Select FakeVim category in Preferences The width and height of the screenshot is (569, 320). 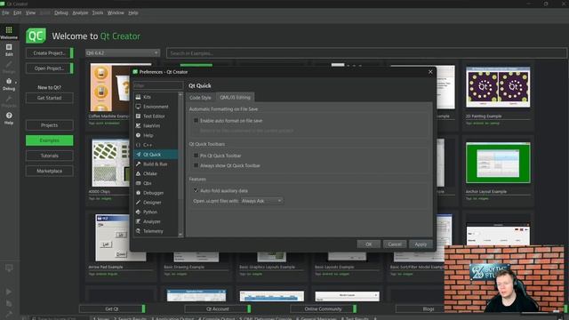[x=156, y=125]
